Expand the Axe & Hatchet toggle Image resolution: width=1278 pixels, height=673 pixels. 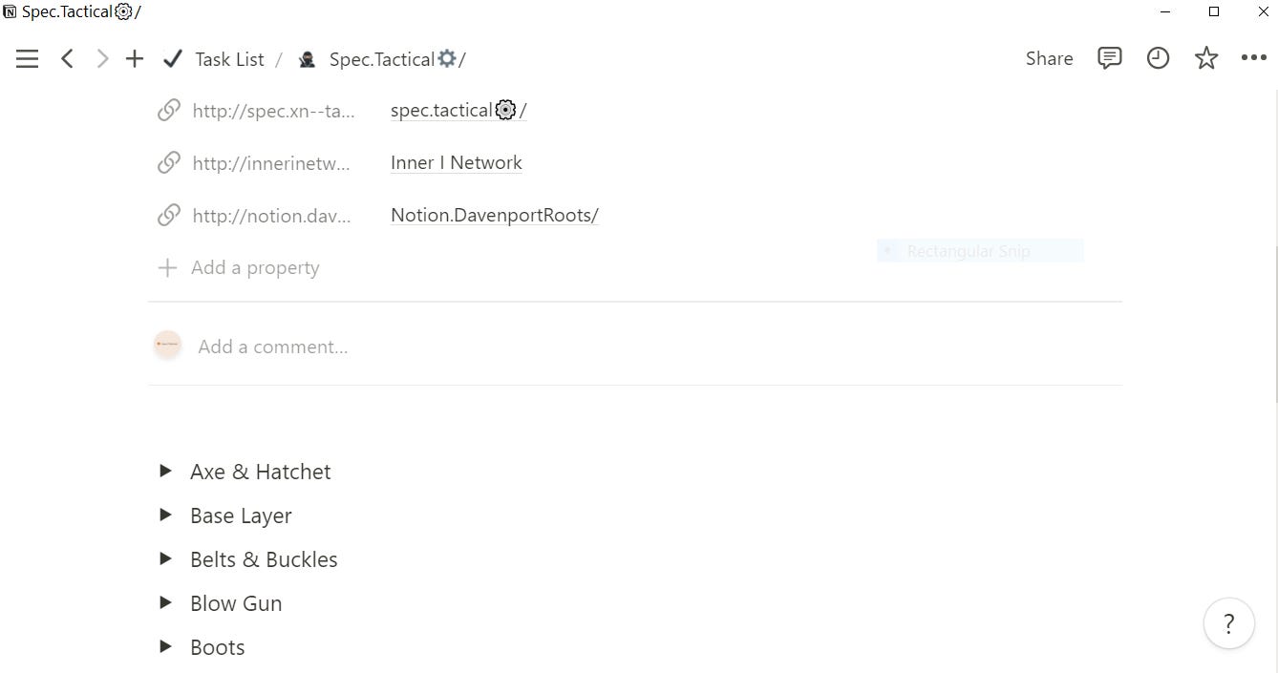pos(165,471)
